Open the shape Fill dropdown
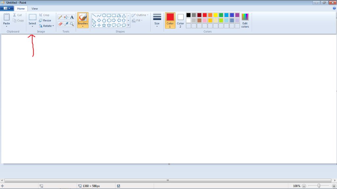The width and height of the screenshot is (337, 189). [x=137, y=20]
